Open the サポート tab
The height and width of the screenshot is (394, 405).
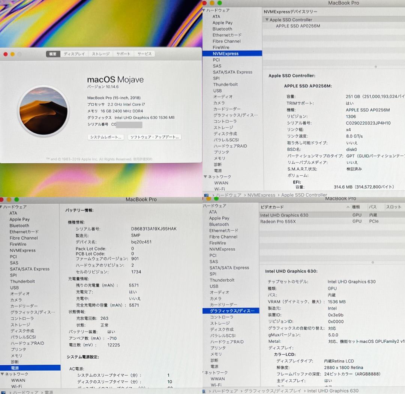(123, 54)
